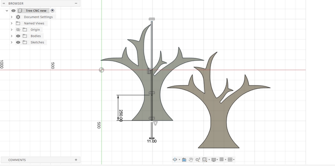Click the constraint glyph near trunk base
335x166 pixels.
pos(152,118)
